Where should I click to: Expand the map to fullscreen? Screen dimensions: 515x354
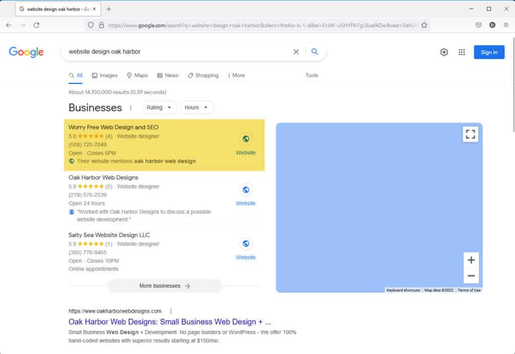(470, 134)
